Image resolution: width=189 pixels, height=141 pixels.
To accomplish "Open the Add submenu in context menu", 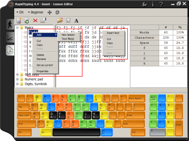I will click(45, 35).
